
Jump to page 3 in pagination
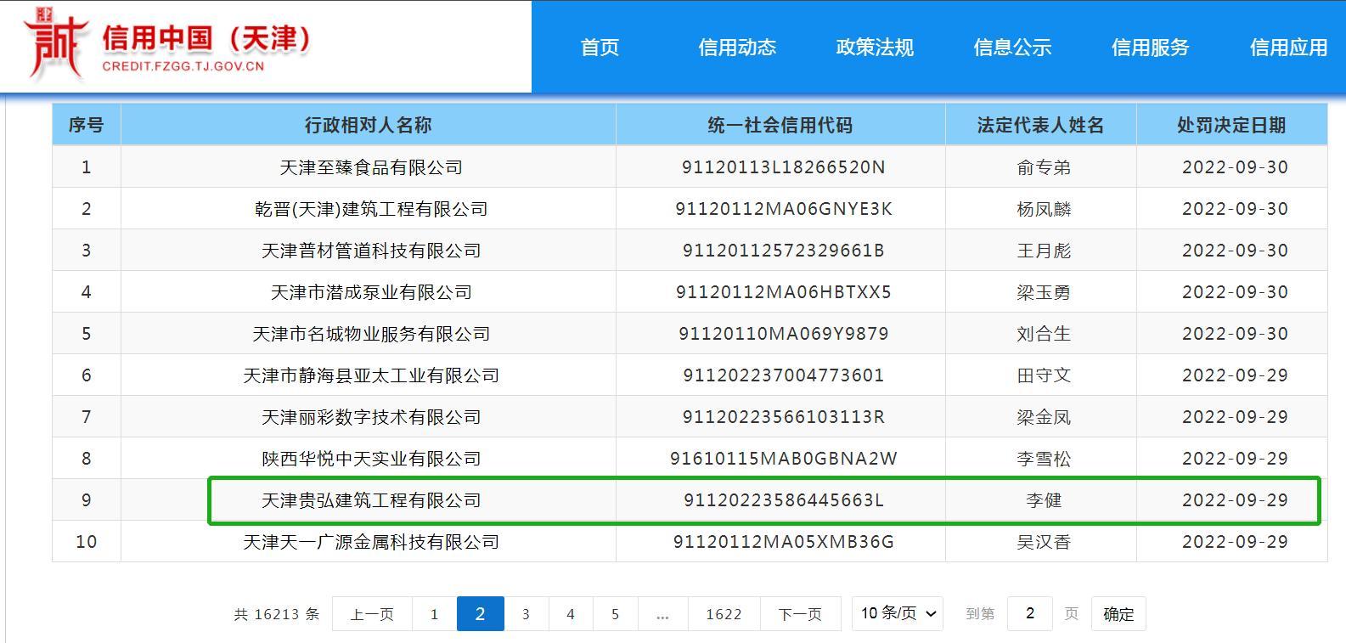(x=526, y=614)
